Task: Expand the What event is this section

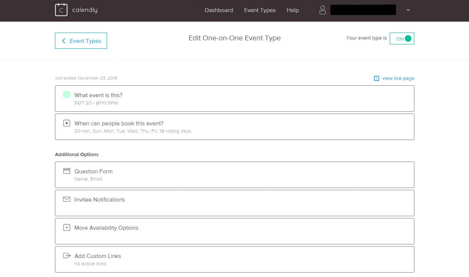Action: pyautogui.click(x=235, y=99)
